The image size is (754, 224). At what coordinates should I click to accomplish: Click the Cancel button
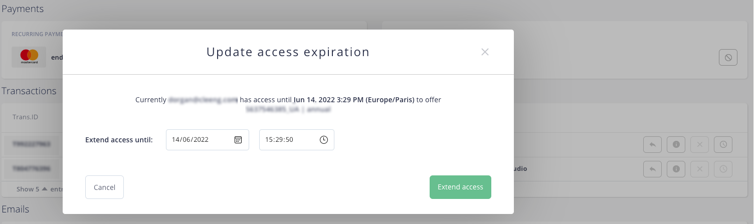click(x=104, y=187)
